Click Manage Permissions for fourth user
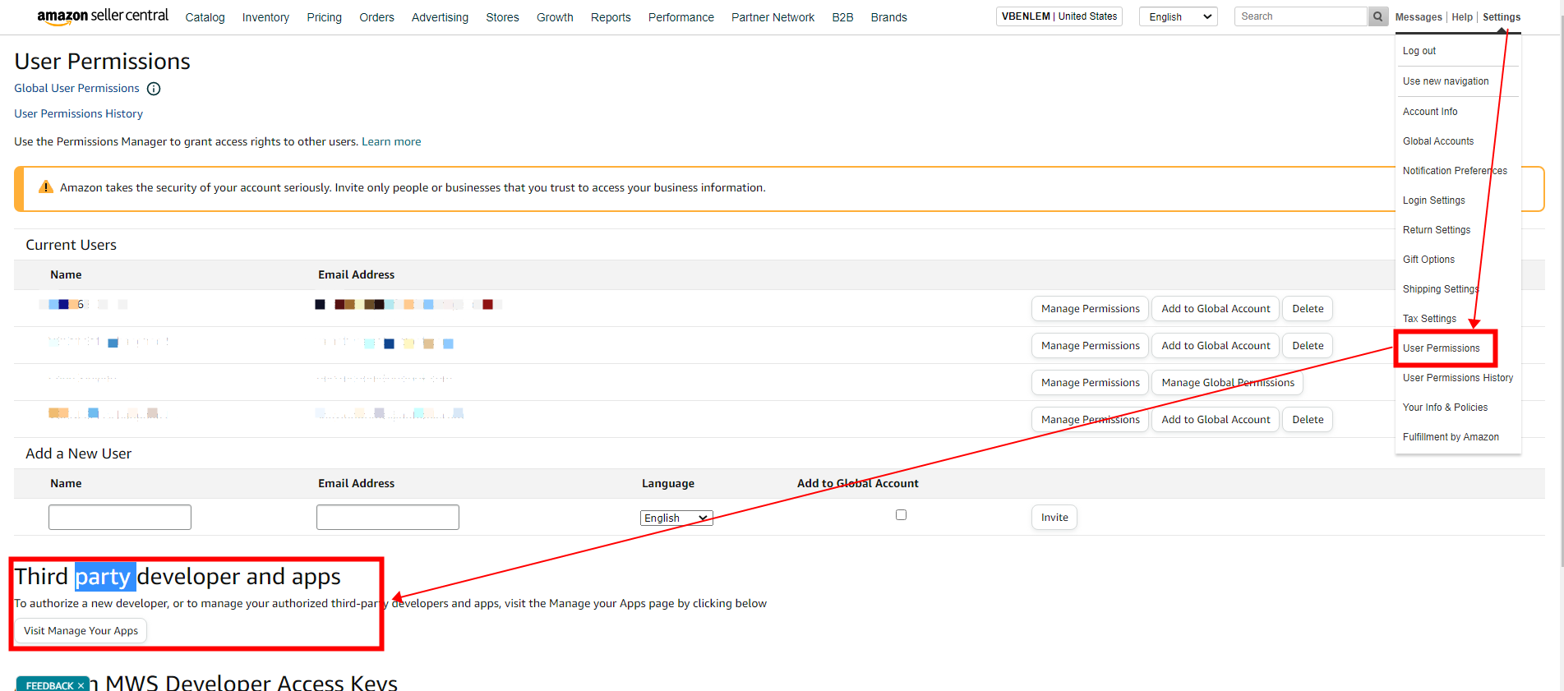1564x691 pixels. (1090, 420)
